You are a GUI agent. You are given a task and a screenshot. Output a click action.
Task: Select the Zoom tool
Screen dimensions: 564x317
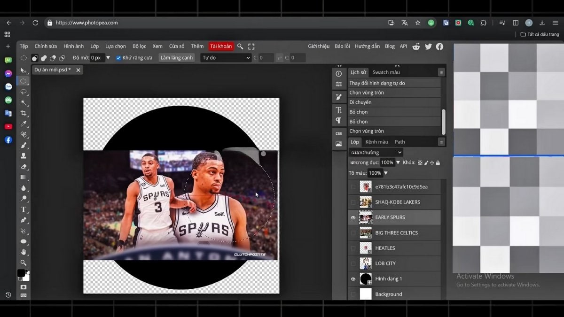click(x=23, y=263)
